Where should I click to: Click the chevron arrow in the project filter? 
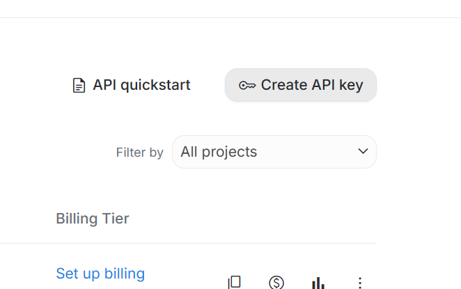tap(363, 152)
